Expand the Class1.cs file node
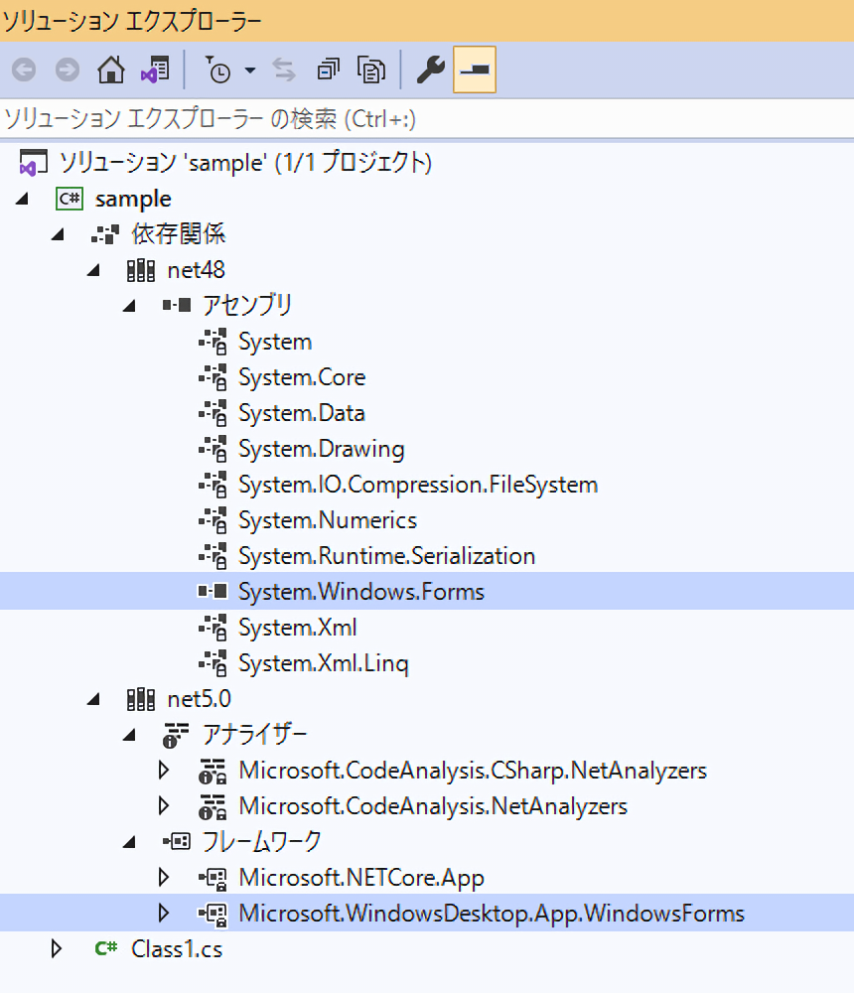Viewport: 854px width, 993px height. click(x=57, y=949)
